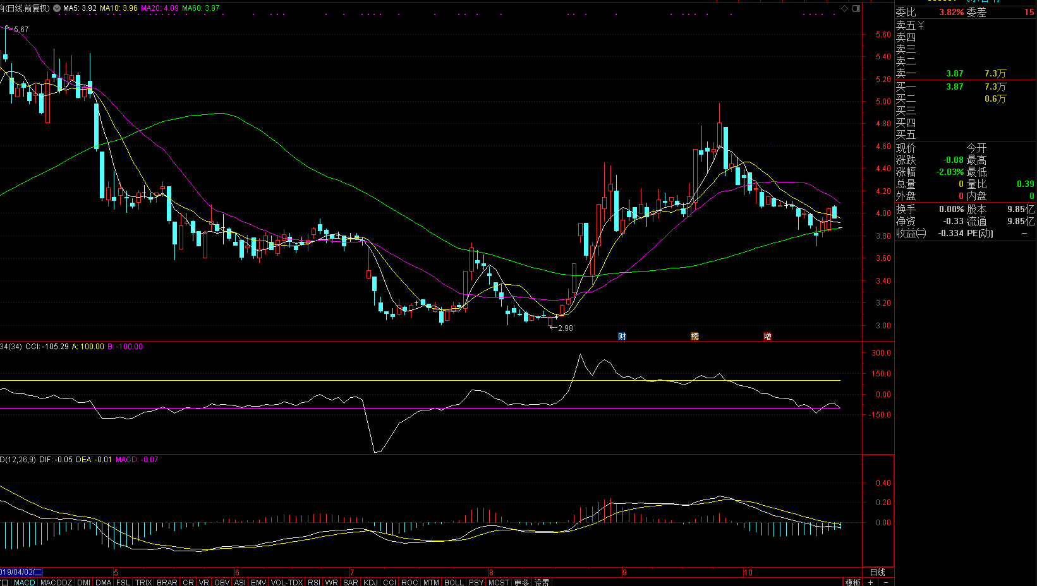The height and width of the screenshot is (586, 1037).
Task: Select the KDJ indicator tab
Action: tap(370, 582)
